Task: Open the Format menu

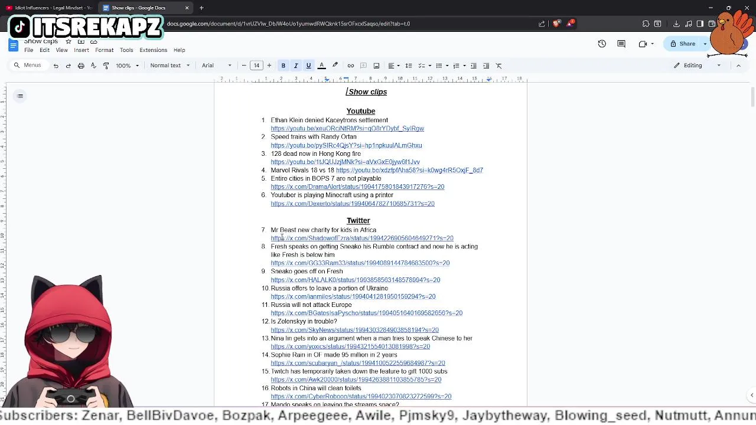Action: 104,50
